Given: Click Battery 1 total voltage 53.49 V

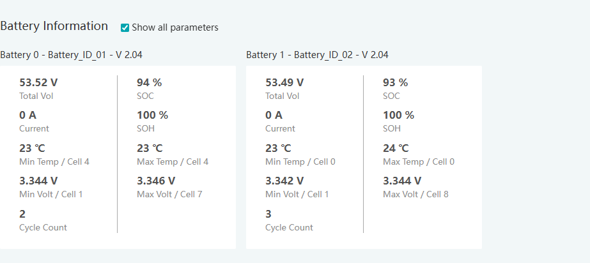Looking at the screenshot, I should [x=284, y=82].
